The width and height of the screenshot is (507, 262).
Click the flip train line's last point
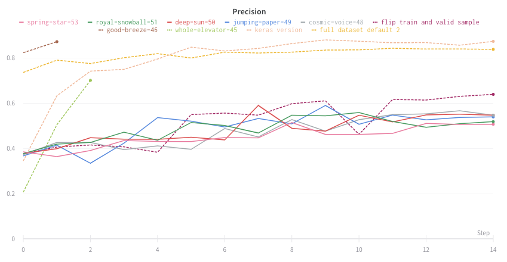pyautogui.click(x=493, y=94)
